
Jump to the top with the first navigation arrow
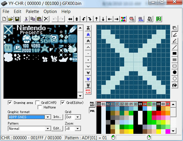pos(88,28)
